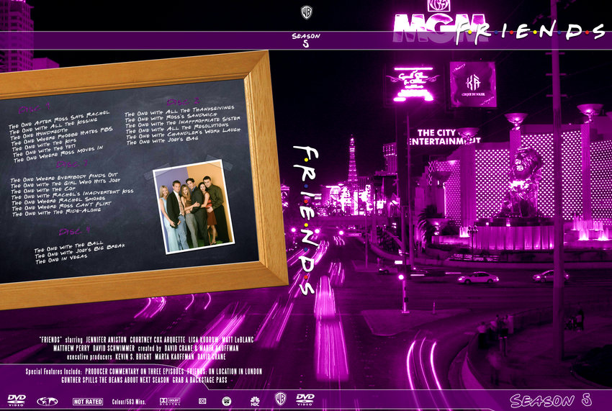The width and height of the screenshot is (612, 411).
Task: Click the 'Disc 3' heading
Action: pyautogui.click(x=73, y=164)
